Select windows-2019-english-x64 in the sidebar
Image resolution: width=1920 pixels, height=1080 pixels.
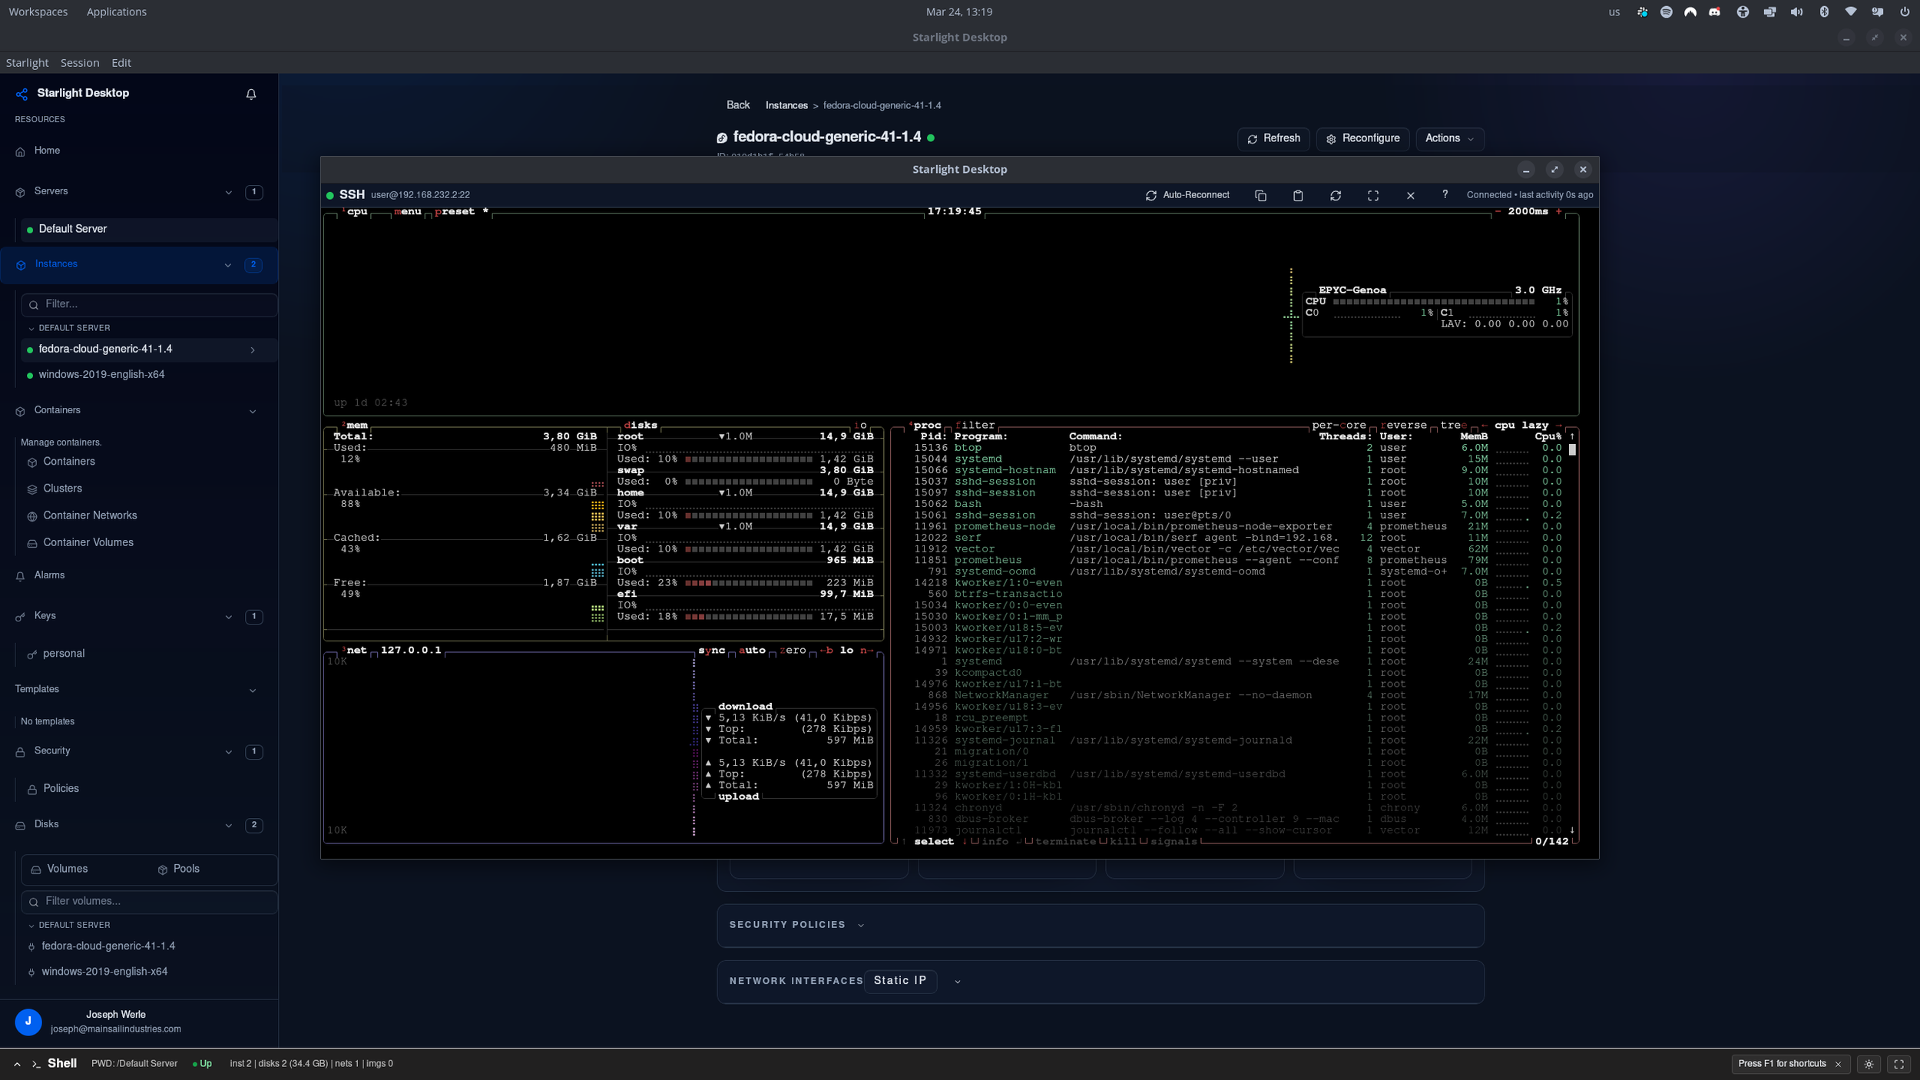click(101, 374)
